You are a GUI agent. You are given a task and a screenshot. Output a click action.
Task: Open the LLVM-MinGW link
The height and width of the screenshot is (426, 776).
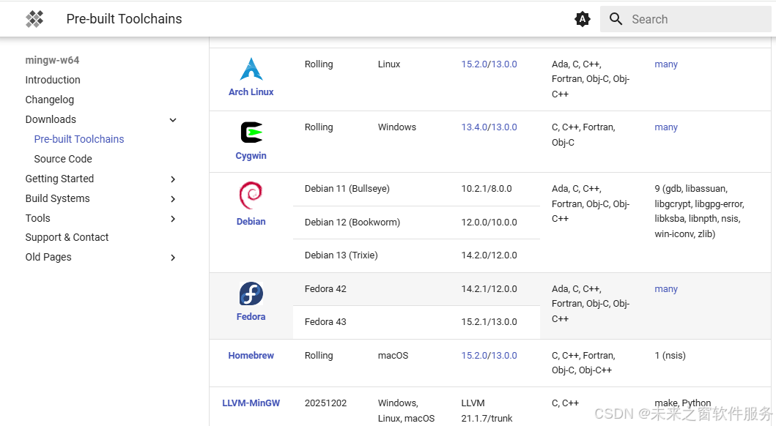click(251, 403)
